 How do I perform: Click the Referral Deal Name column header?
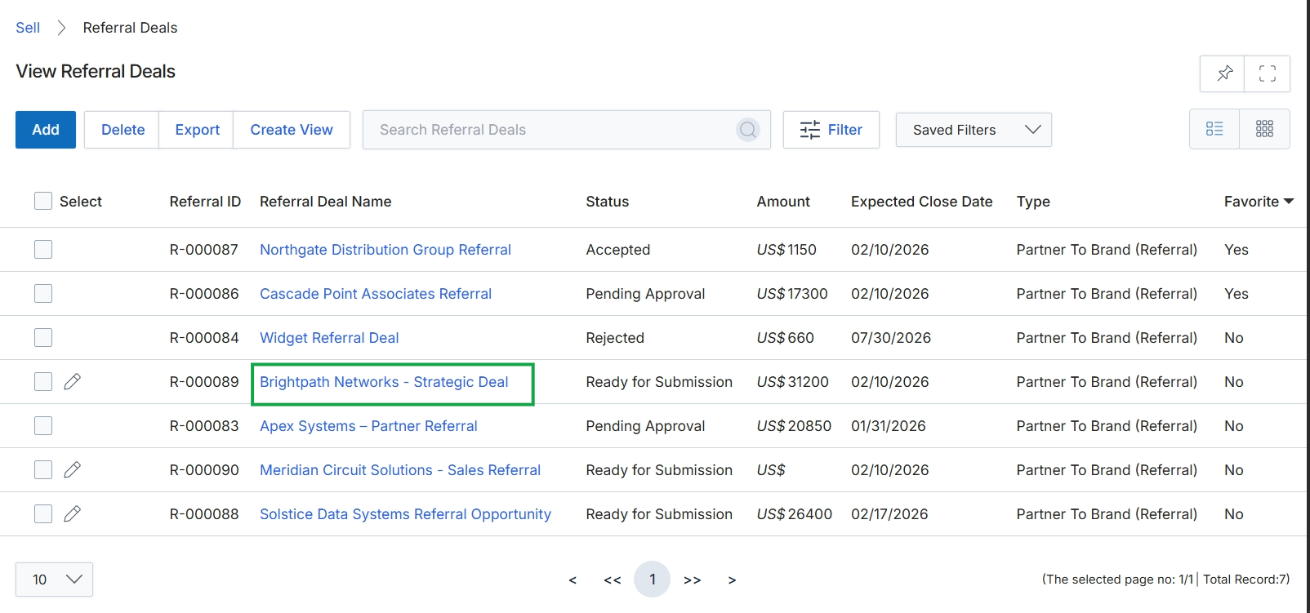pos(325,202)
